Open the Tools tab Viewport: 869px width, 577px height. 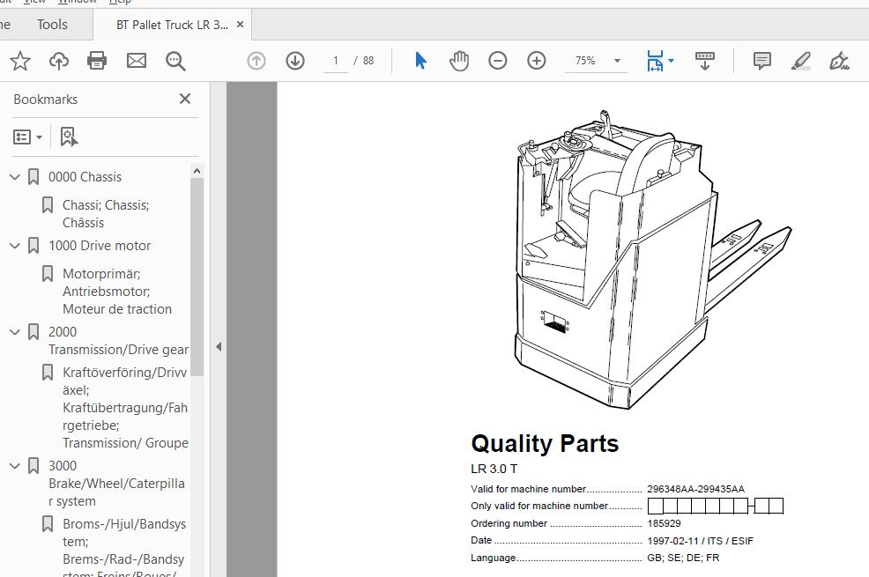click(52, 25)
